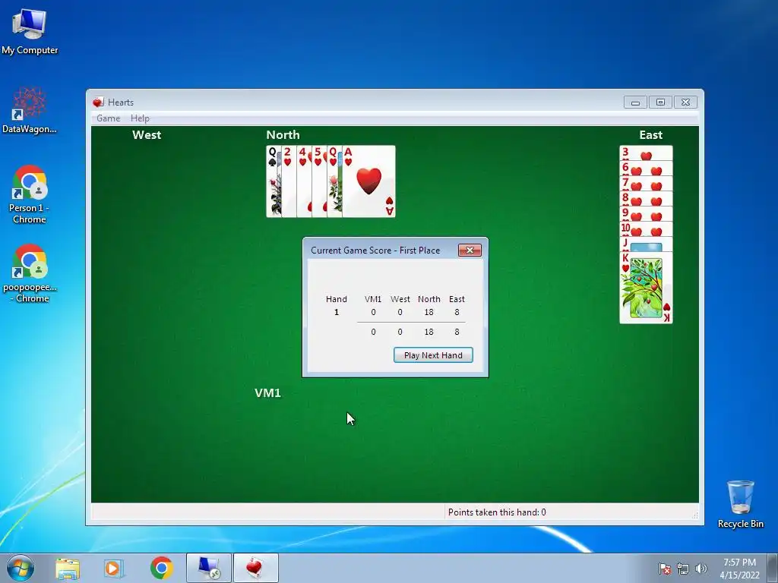The height and width of the screenshot is (583, 778).
Task: Click the Hand column header in score dialog
Action: coord(336,299)
